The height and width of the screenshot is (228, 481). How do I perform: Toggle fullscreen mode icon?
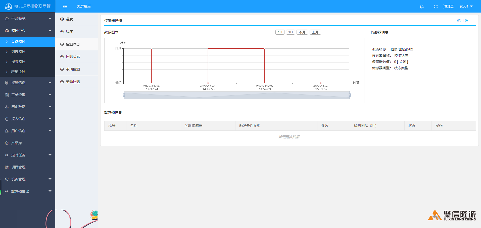click(436, 7)
